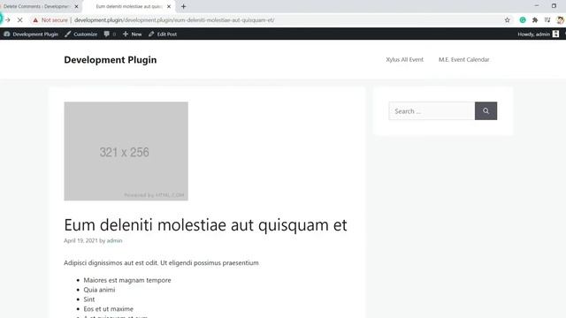
Task: Click the April 19, 2021 date
Action: (80, 240)
